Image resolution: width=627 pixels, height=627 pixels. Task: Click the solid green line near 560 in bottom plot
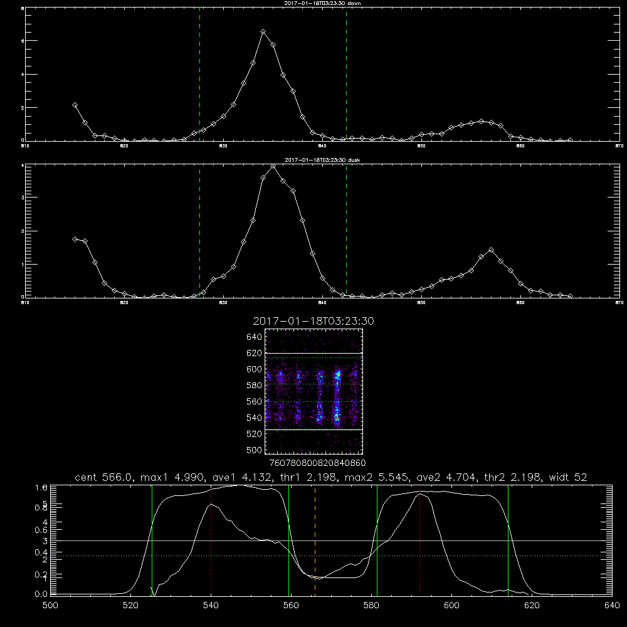(288, 540)
